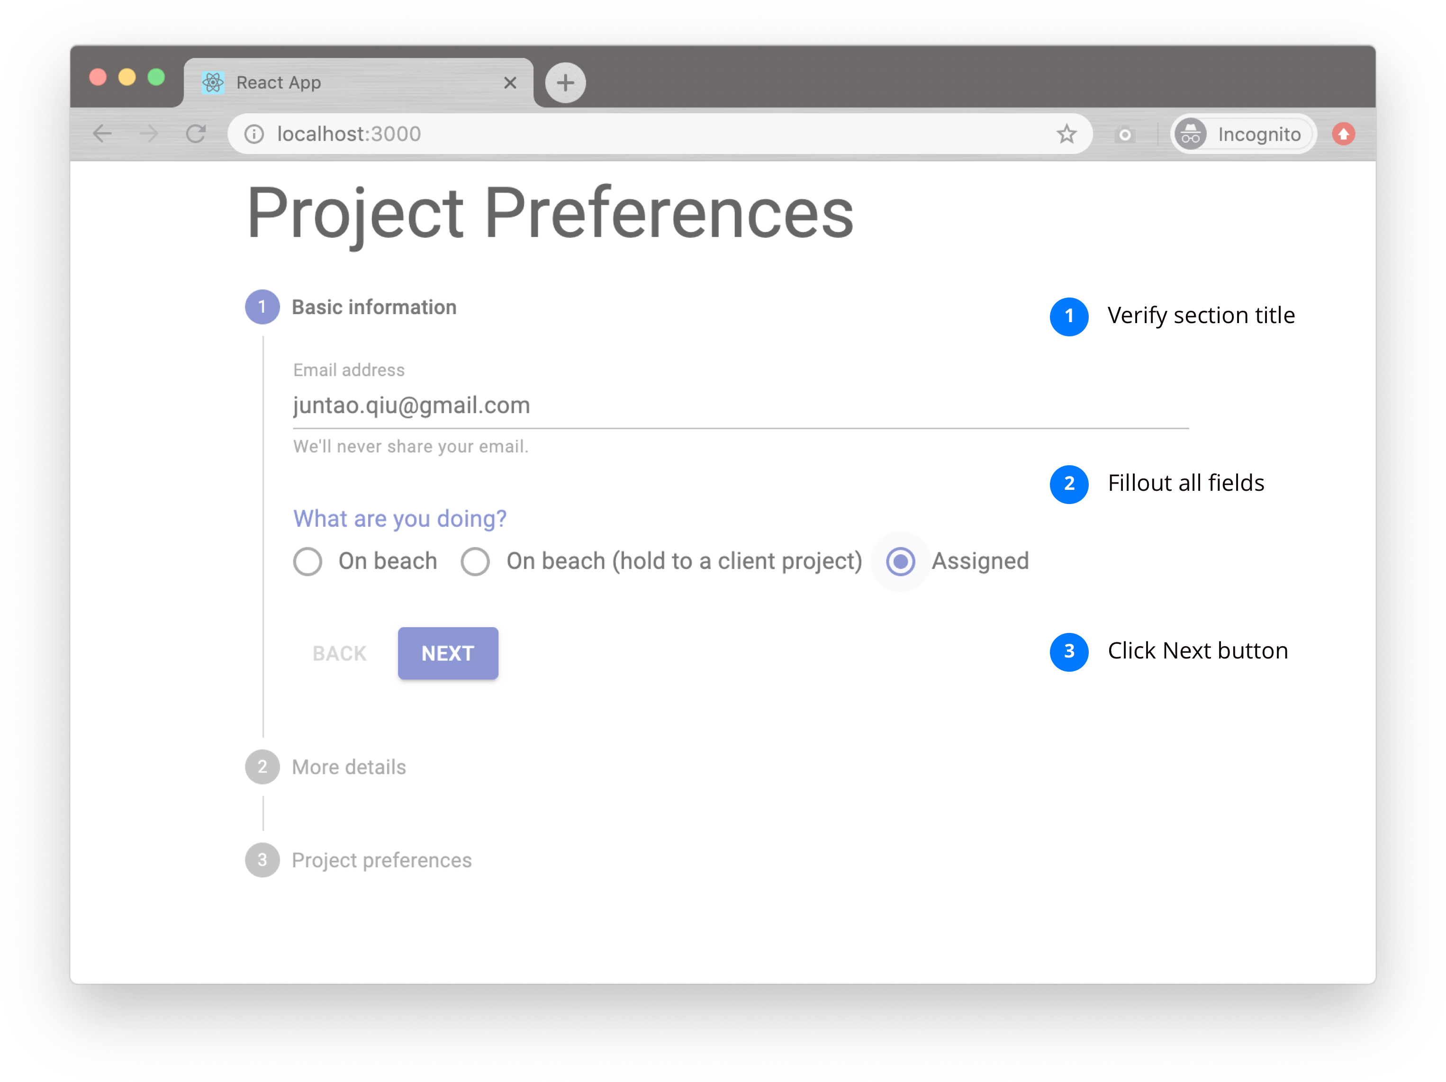This screenshot has height=1082, width=1446.
Task: Bookmark page with the star icon
Action: (x=1066, y=134)
